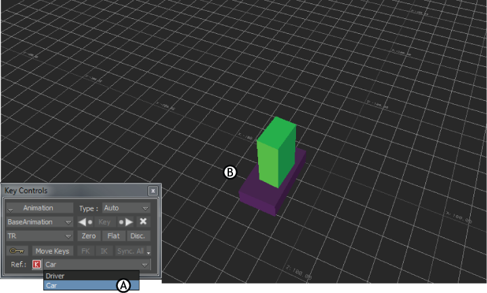Delete the key with the X button

pyautogui.click(x=143, y=222)
